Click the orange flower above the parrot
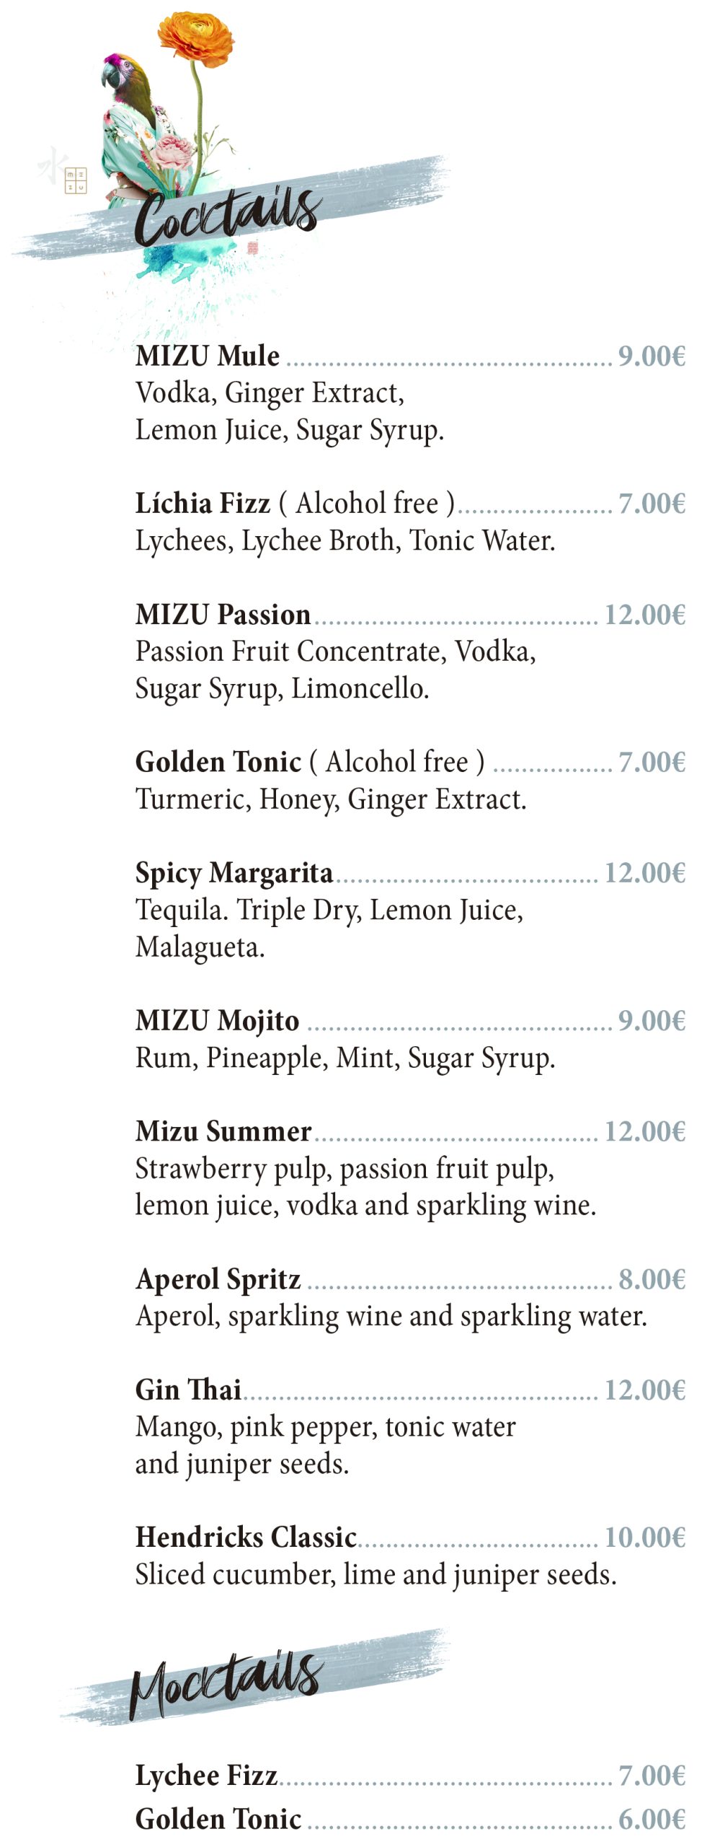The image size is (702, 1847). click(195, 35)
